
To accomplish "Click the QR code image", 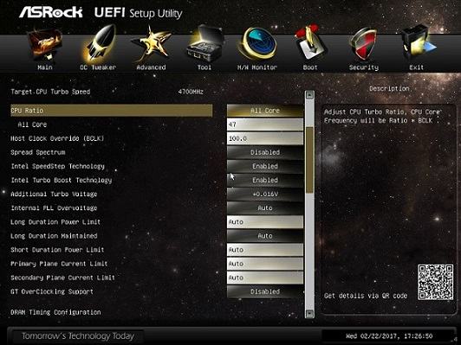I will pos(435,282).
